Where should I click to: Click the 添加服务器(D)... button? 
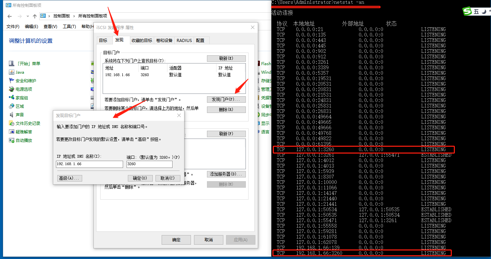click(226, 174)
